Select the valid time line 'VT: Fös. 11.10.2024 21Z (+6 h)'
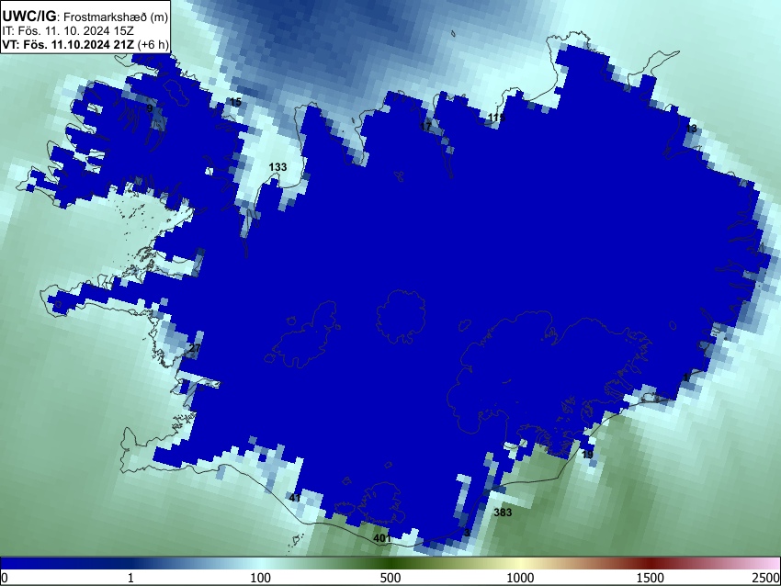Image resolution: width=781 pixels, height=586 pixels. (x=85, y=44)
